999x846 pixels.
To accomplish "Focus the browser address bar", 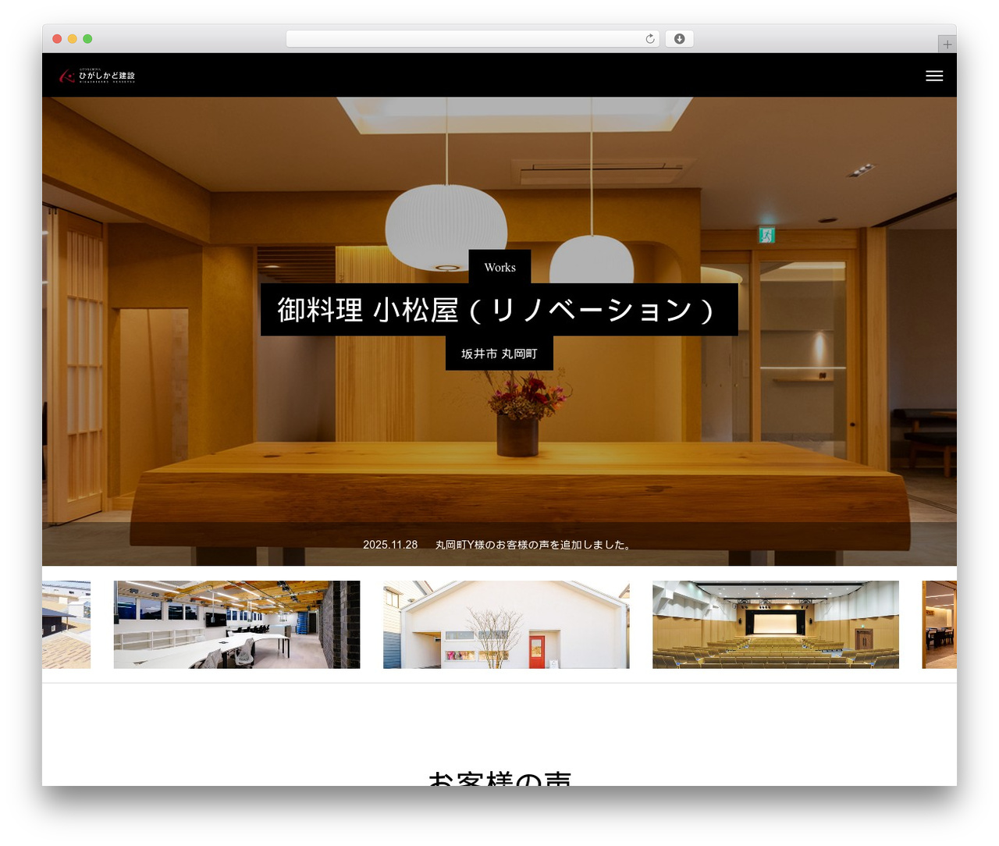I will [x=472, y=39].
